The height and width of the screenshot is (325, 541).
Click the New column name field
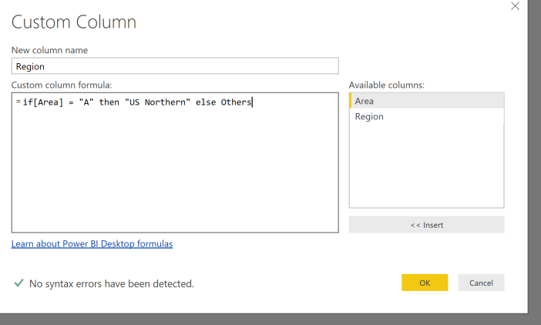tap(175, 65)
